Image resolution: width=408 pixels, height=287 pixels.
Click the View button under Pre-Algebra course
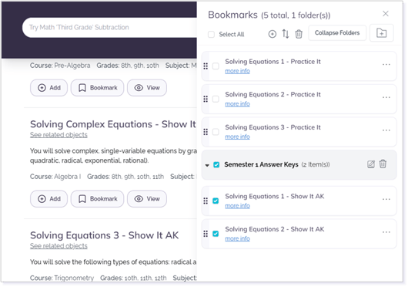tap(147, 88)
